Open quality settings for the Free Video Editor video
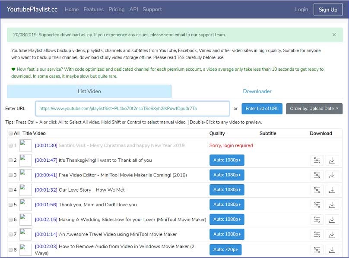This screenshot has width=349, height=258. [317, 175]
